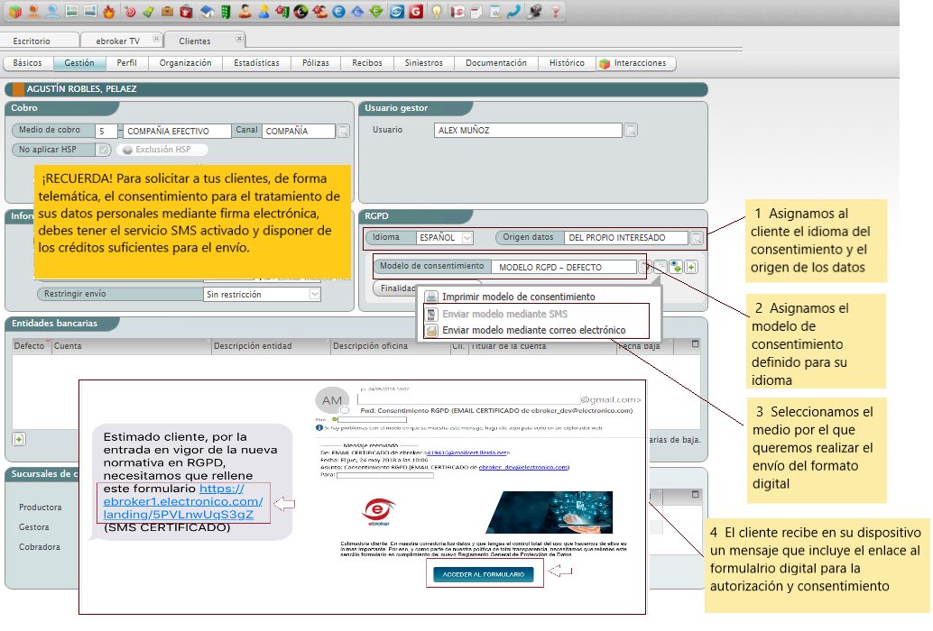Open the brown briefcase toolbar icon

[x=167, y=12]
